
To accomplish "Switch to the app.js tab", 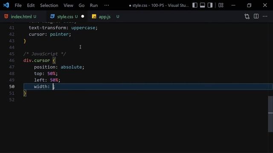I will pyautogui.click(x=105, y=17).
